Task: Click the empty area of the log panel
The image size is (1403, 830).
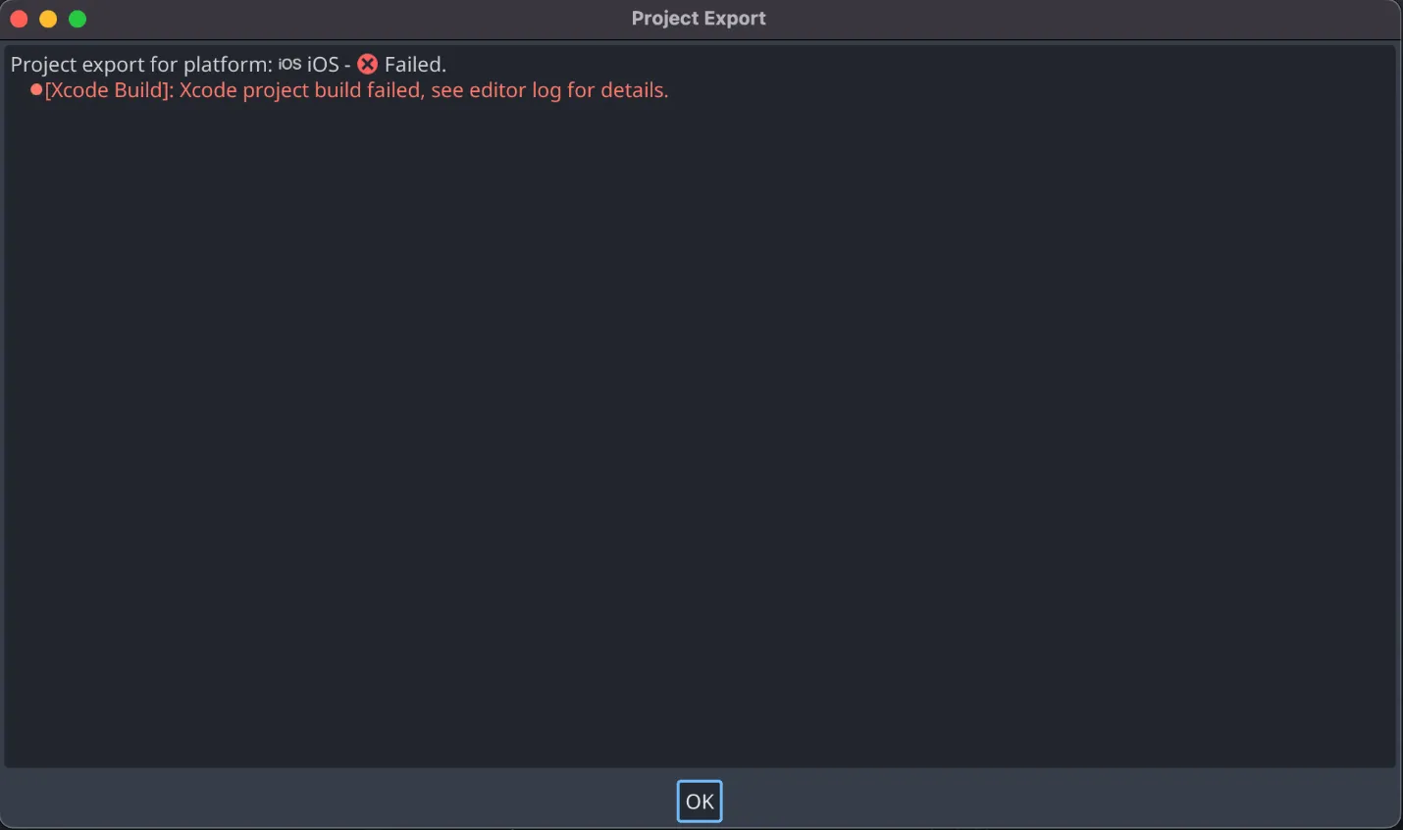Action: (700, 432)
